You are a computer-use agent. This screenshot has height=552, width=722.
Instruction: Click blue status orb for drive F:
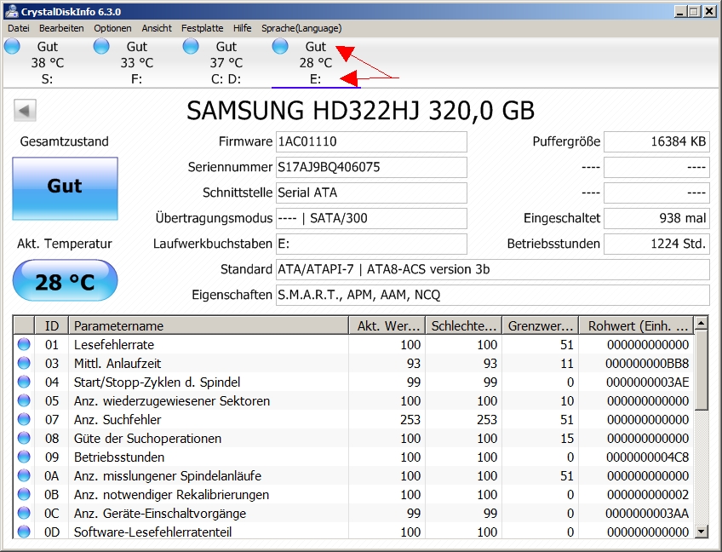click(x=101, y=46)
